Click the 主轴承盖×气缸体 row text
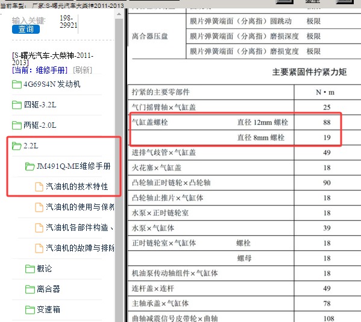Screen dimensions: 361x322 pos(160,303)
